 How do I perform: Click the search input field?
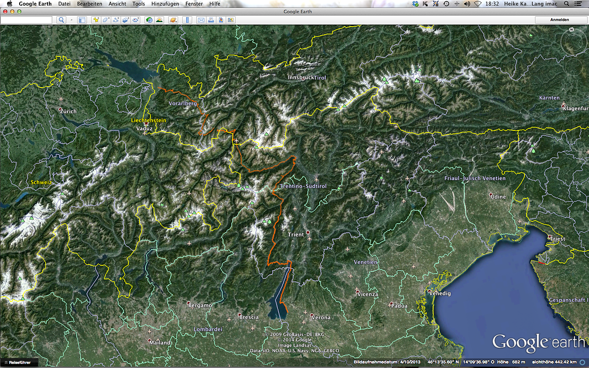pos(26,20)
